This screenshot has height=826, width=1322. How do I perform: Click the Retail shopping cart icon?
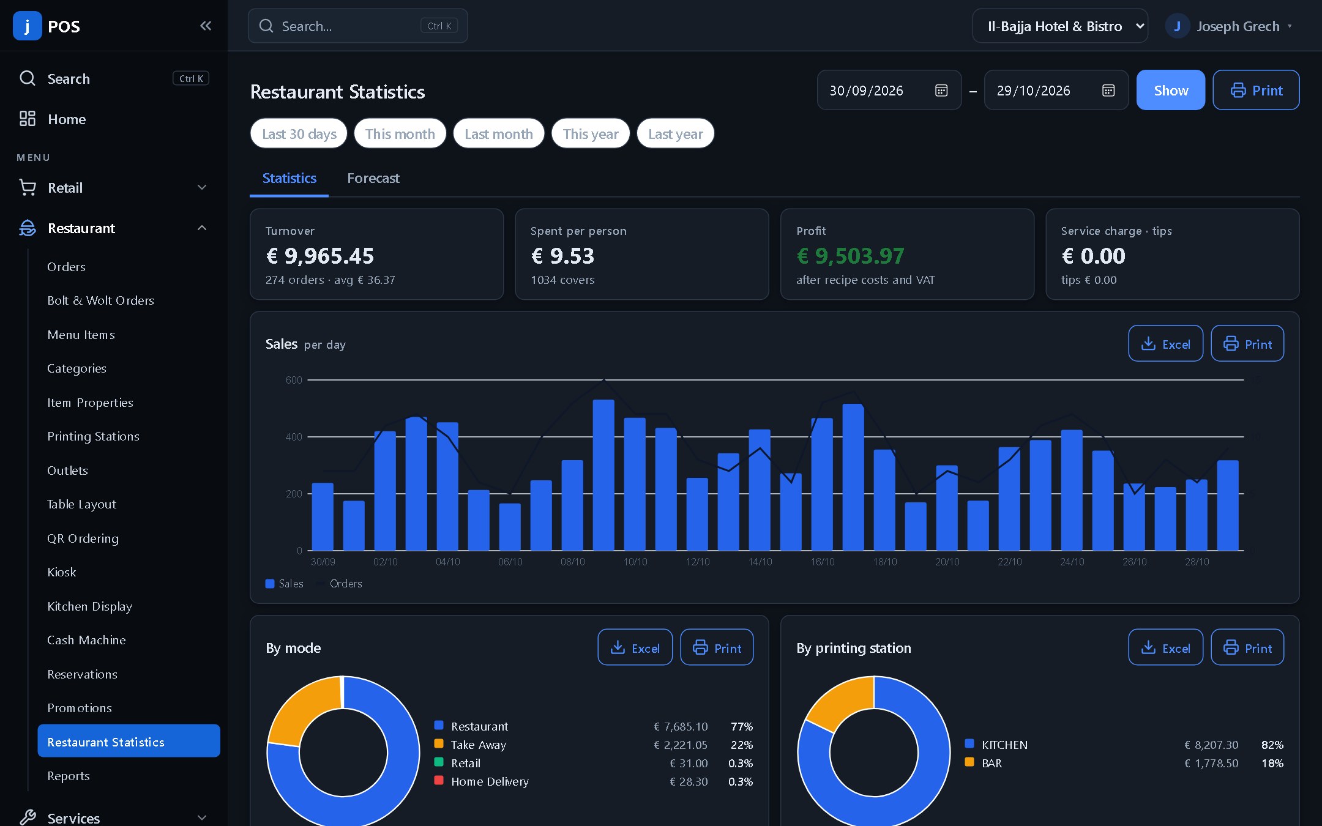coord(28,187)
